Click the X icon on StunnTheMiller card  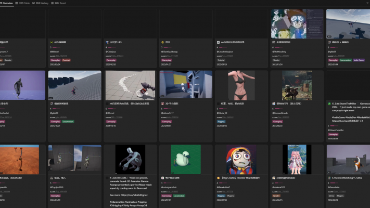pyautogui.click(x=328, y=103)
